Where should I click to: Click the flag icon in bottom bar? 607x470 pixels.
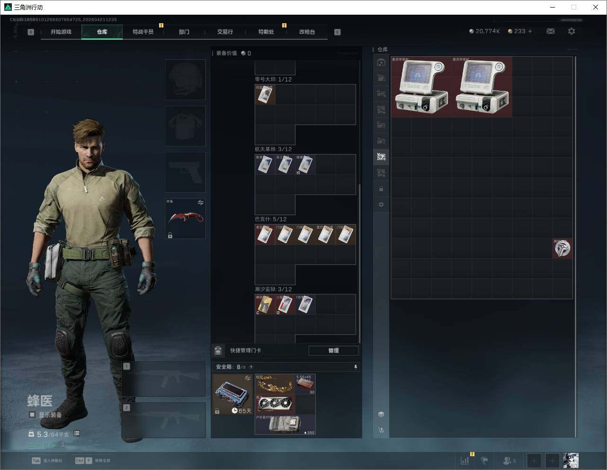tap(484, 461)
